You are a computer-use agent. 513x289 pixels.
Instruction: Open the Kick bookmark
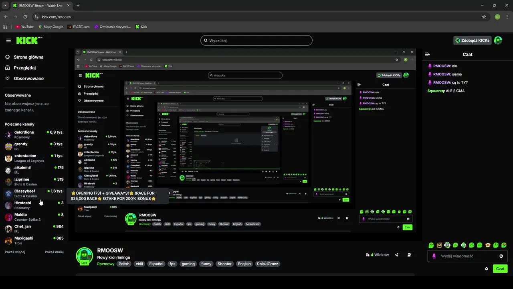141,27
